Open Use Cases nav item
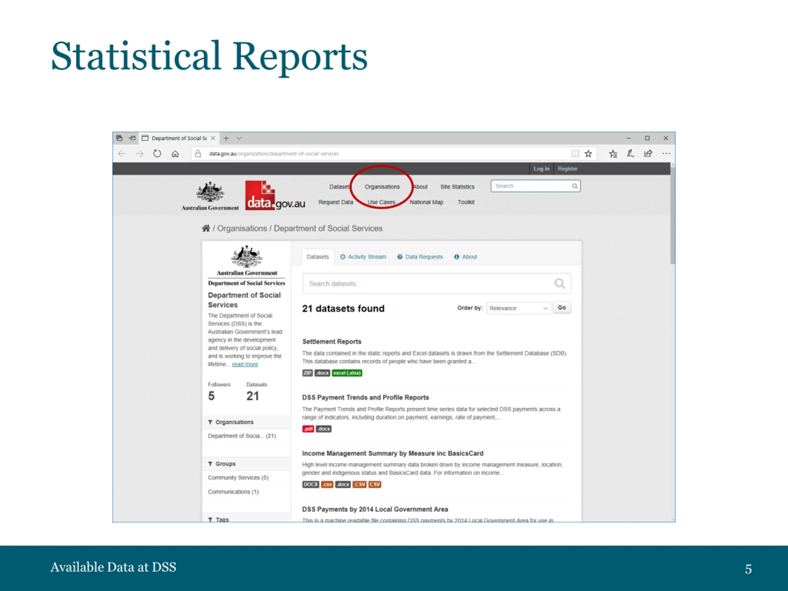The width and height of the screenshot is (788, 591). [x=381, y=202]
